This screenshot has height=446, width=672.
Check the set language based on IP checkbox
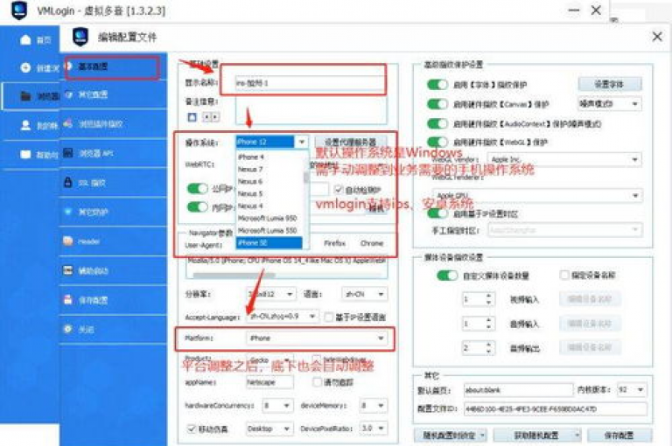[x=329, y=317]
